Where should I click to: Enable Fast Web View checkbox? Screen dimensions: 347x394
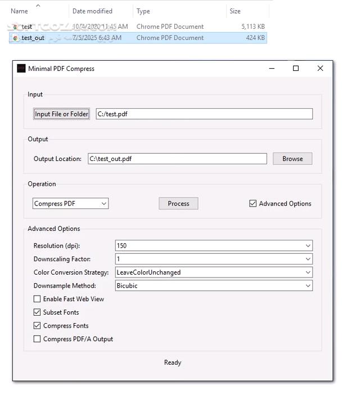coord(37,299)
